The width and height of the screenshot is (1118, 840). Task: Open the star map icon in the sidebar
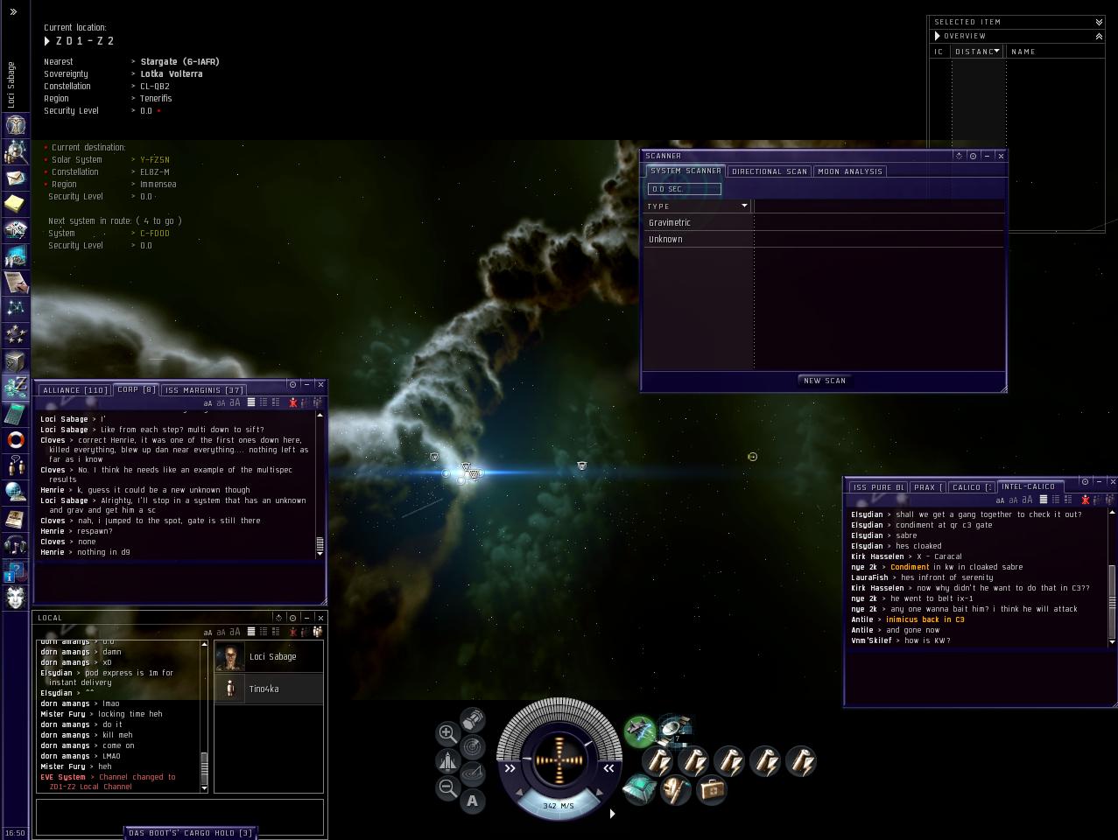point(16,308)
